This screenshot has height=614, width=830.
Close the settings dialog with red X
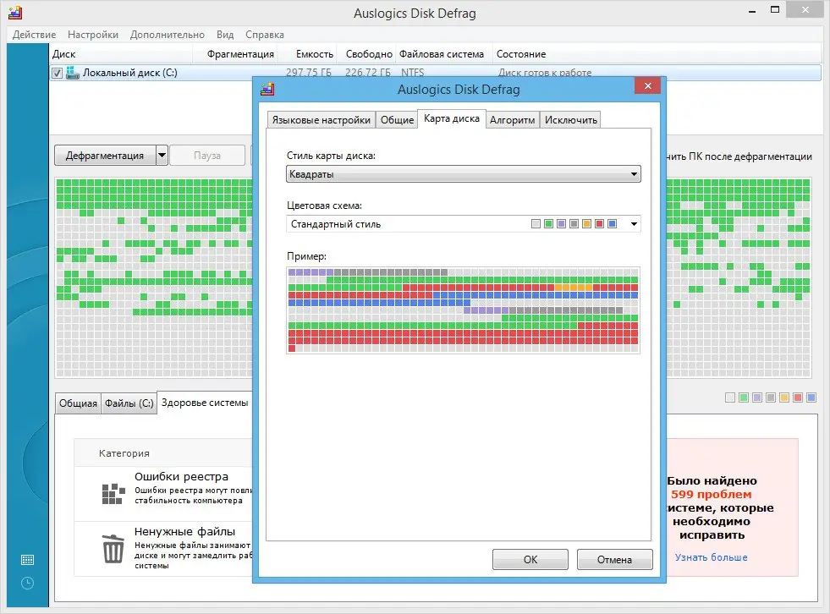647,85
